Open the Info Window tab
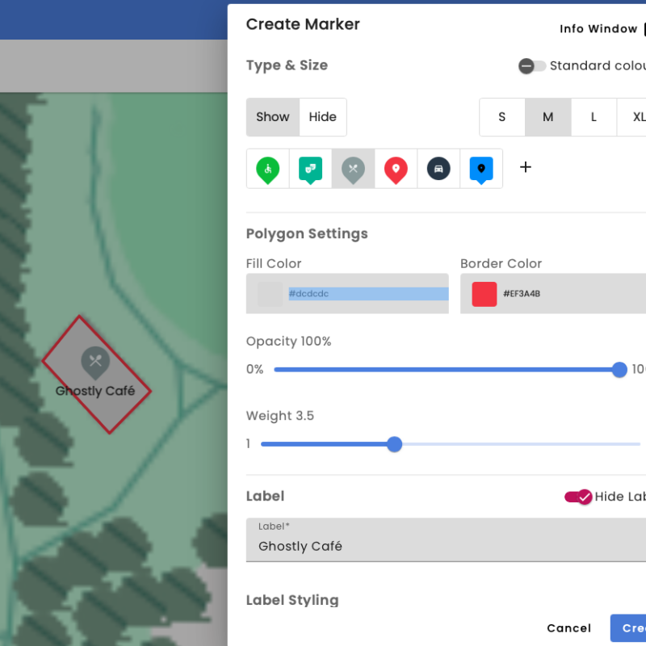 [598, 29]
